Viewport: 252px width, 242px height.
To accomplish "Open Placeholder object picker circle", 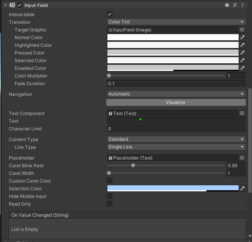I will click(242, 158).
